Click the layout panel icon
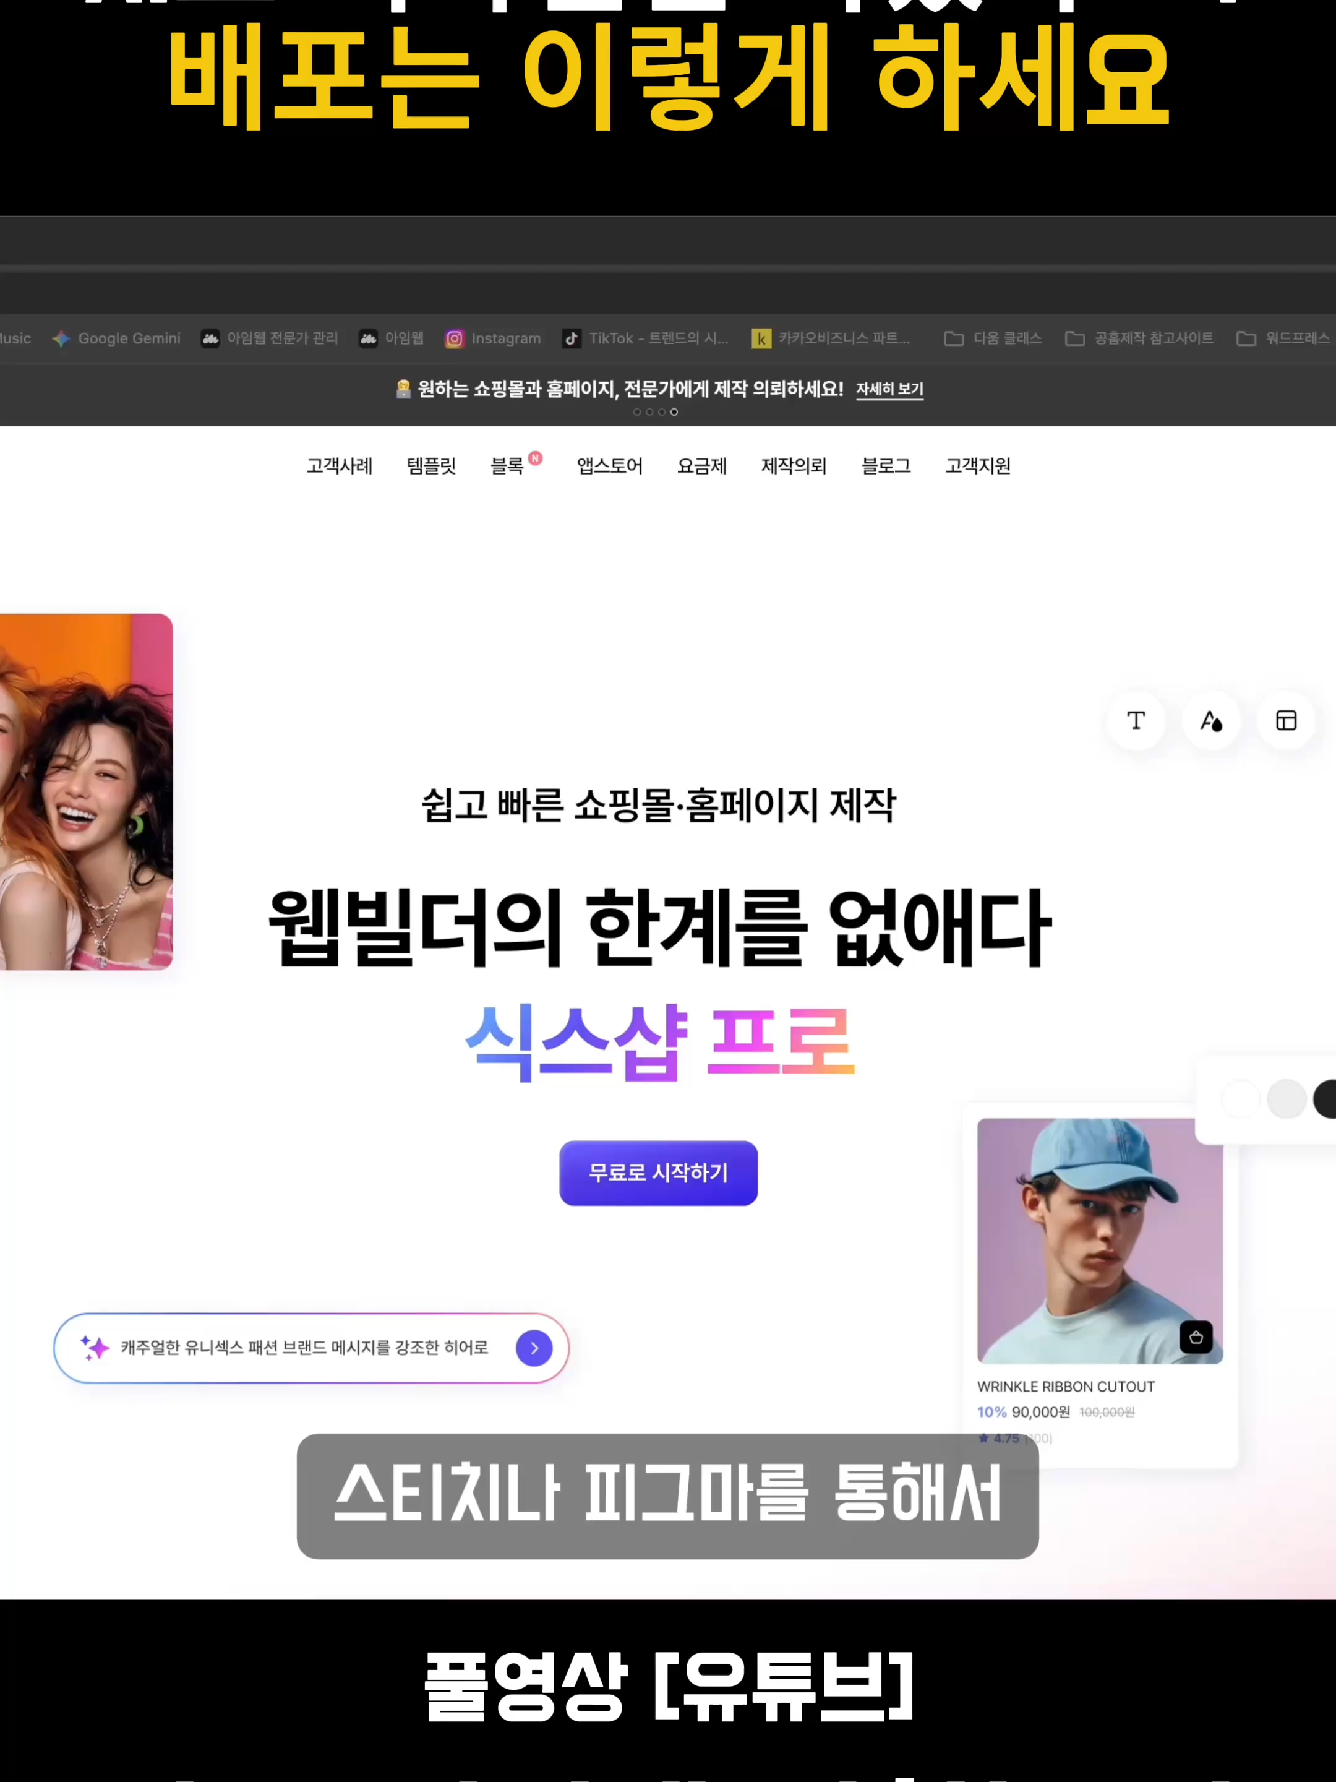This screenshot has width=1336, height=1782. click(1286, 720)
